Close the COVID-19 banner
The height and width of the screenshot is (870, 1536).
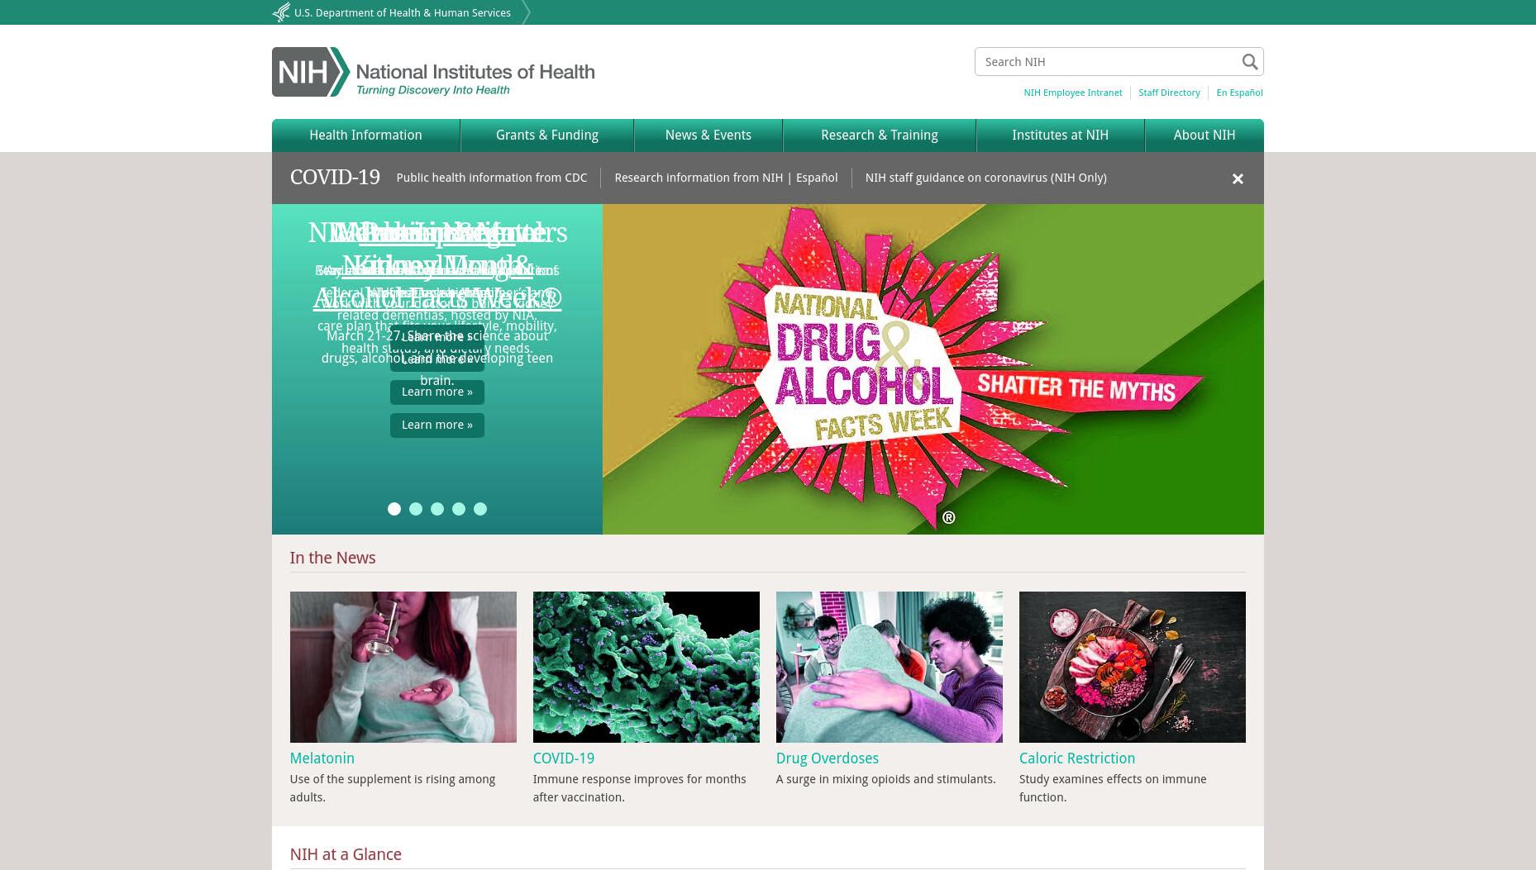tap(1238, 178)
